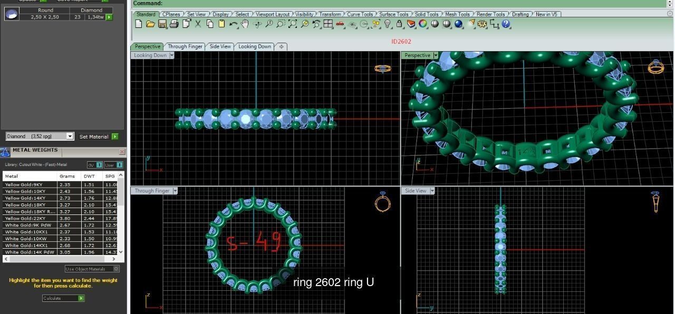Click the Metal Weights flask icon
This screenshot has height=314, width=675.
[5, 152]
